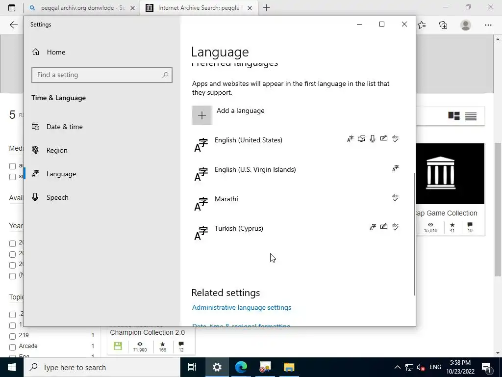Open Champion Collection 2.0 result in browser
Screen dimensions: 502x377
point(147,332)
